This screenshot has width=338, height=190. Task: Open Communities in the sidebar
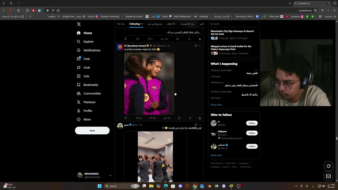[x=89, y=93]
